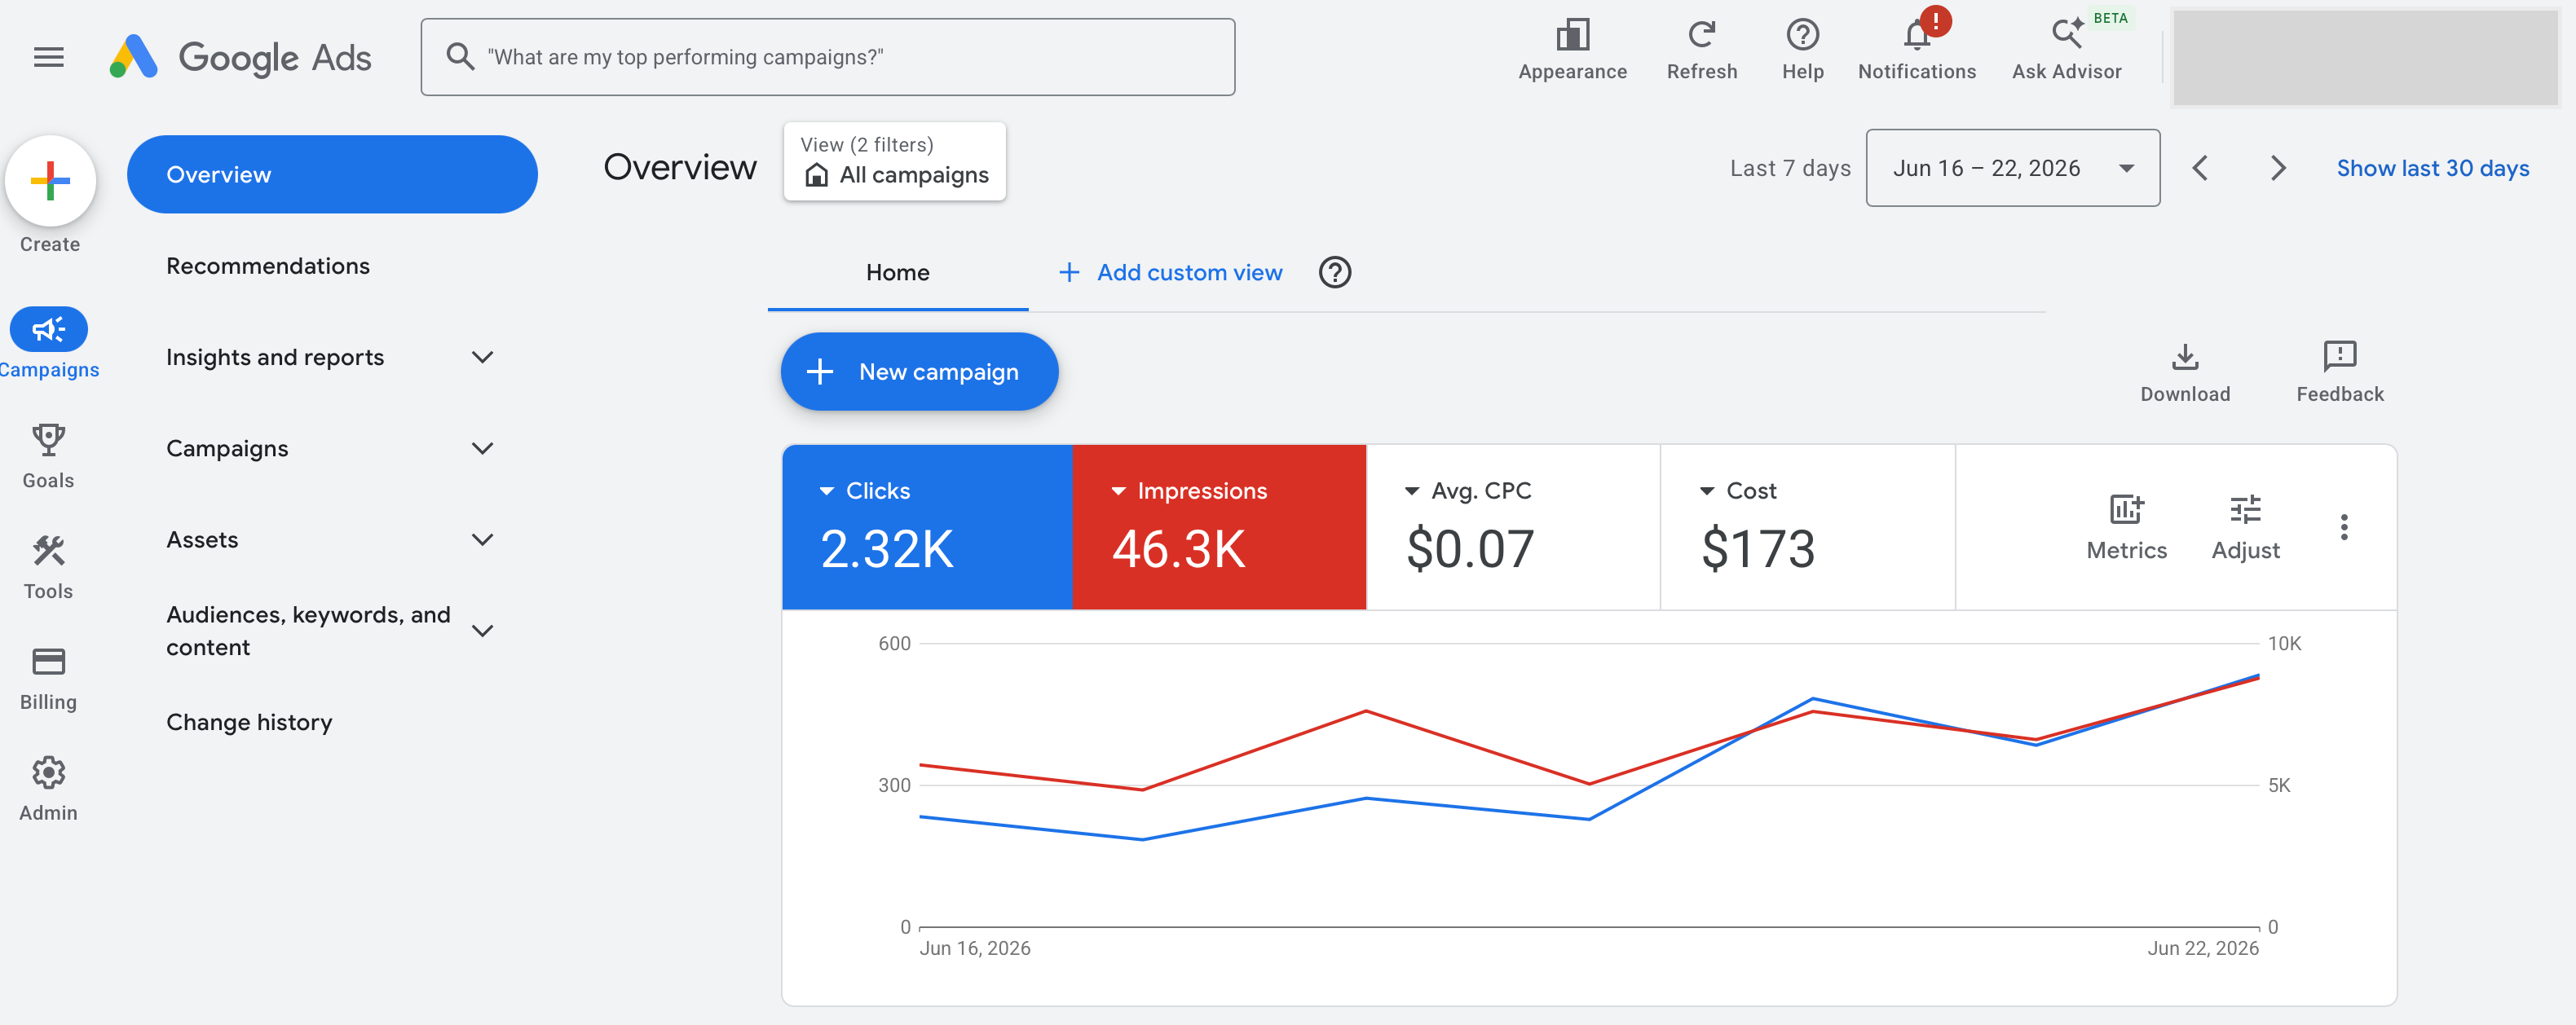Open the Jun 16 – 22, 2026 date dropdown

(x=2012, y=168)
